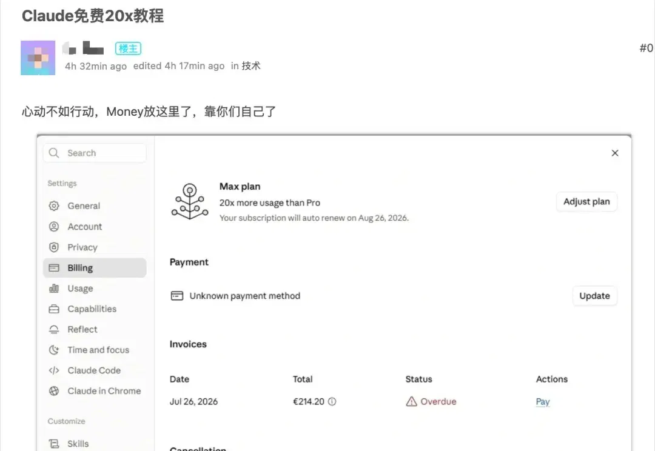This screenshot has height=451, width=655.
Task: Click the payment method card icon
Action: tap(177, 296)
